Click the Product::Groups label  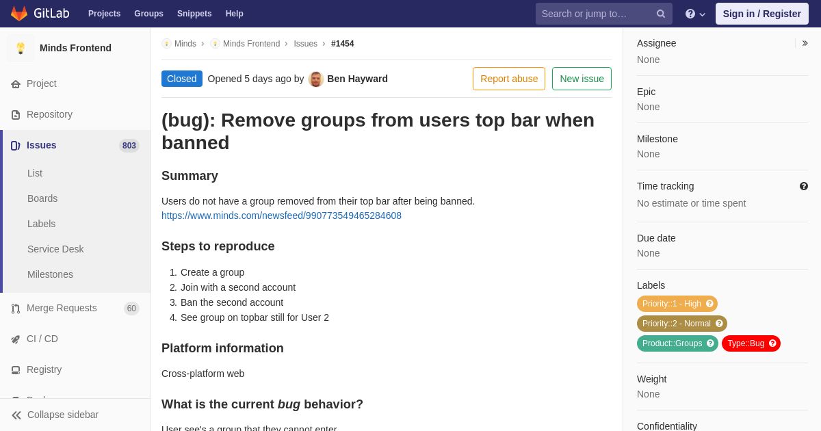[x=677, y=343]
